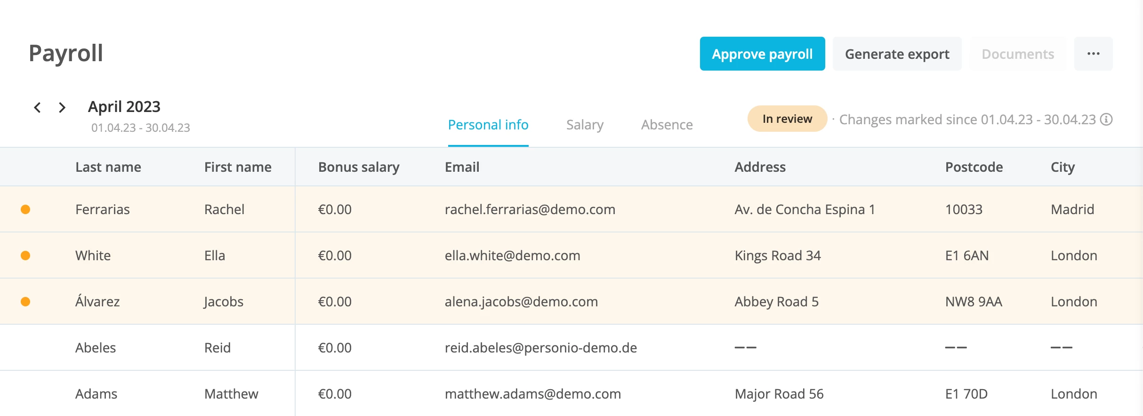
Task: Go to previous month with left chevron
Action: [37, 107]
